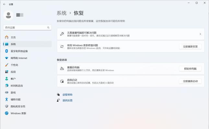Click the 恢复 page title
Viewport: 209px width, 129px height.
point(79,13)
